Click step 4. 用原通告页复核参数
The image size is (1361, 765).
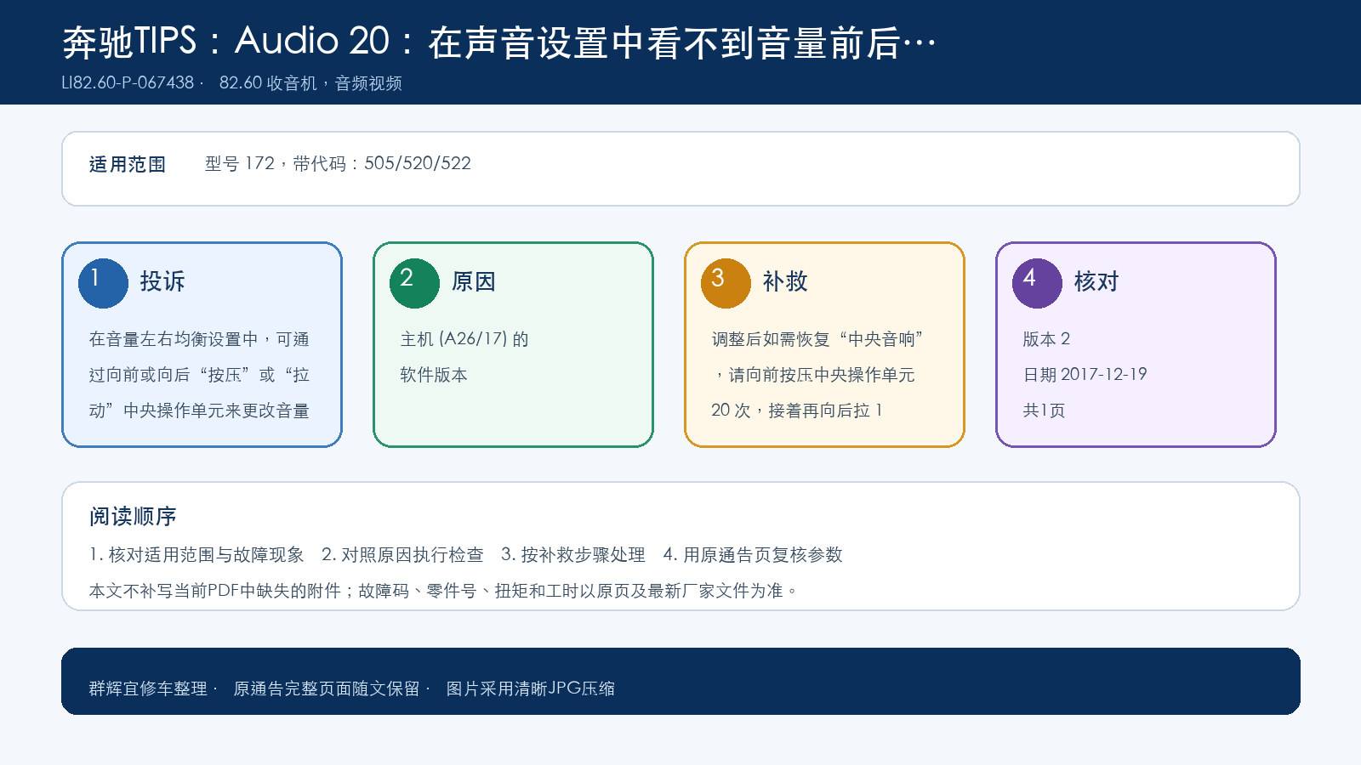753,555
